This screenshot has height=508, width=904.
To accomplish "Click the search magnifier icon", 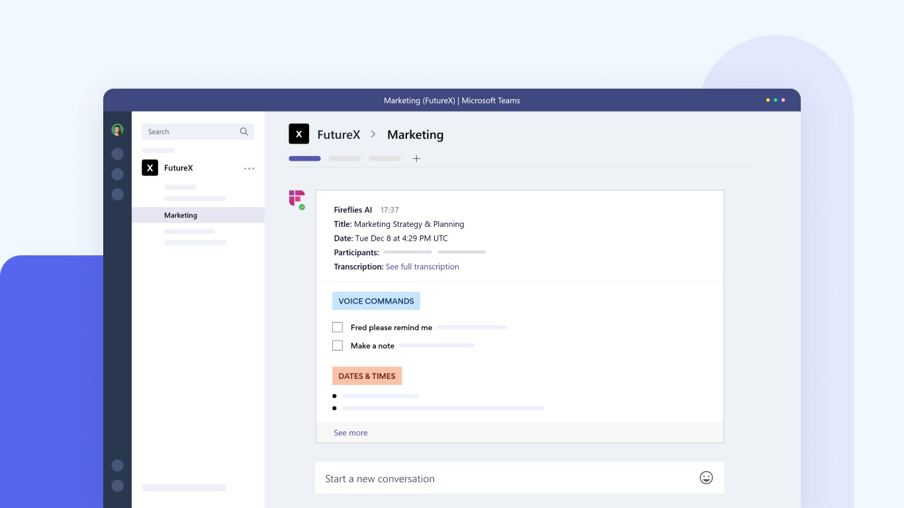I will point(244,132).
